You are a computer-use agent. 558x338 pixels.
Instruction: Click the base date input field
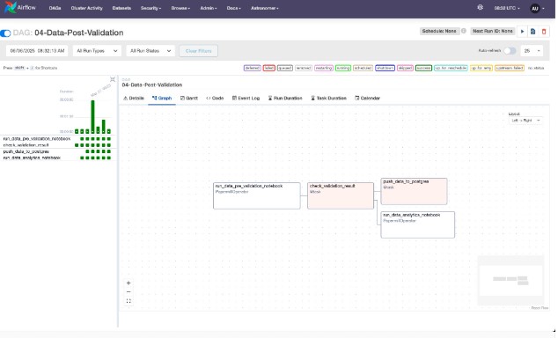(37, 51)
